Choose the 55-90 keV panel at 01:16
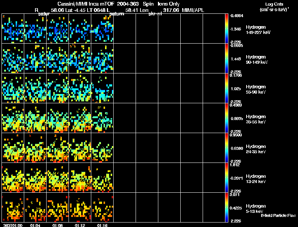The image size is (298, 227). point(102,88)
